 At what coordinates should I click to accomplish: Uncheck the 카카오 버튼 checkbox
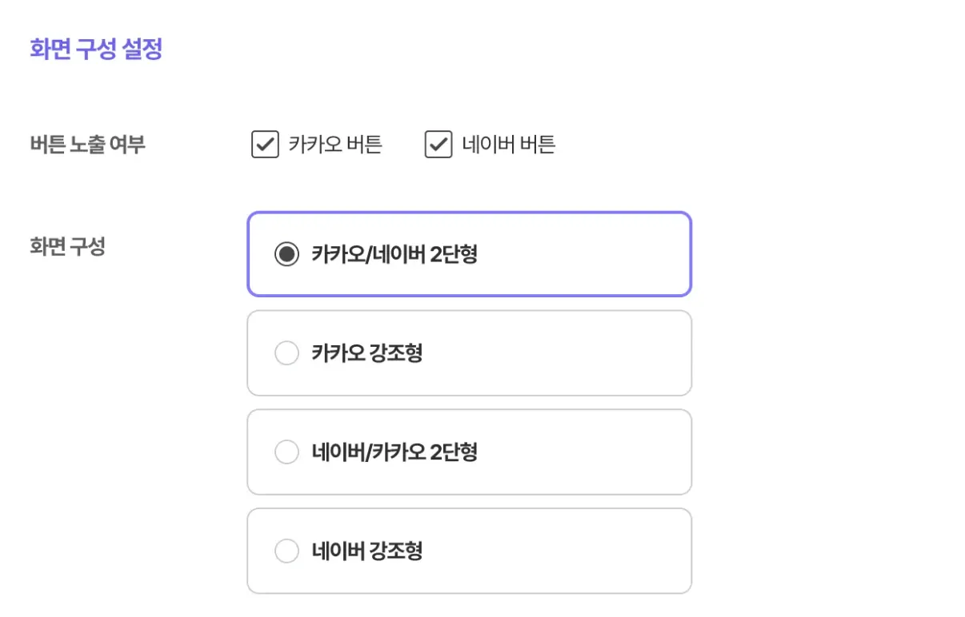pyautogui.click(x=265, y=145)
